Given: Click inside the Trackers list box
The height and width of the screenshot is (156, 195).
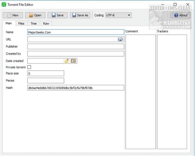Looking at the screenshot, I should [x=172, y=92].
